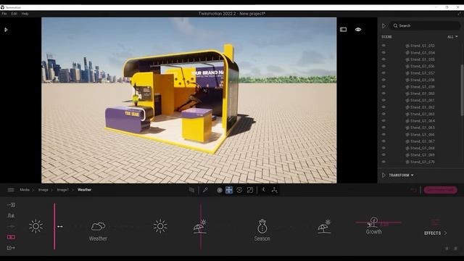
Task: Click the pink button beside the undo arrow
Action: tap(440, 190)
